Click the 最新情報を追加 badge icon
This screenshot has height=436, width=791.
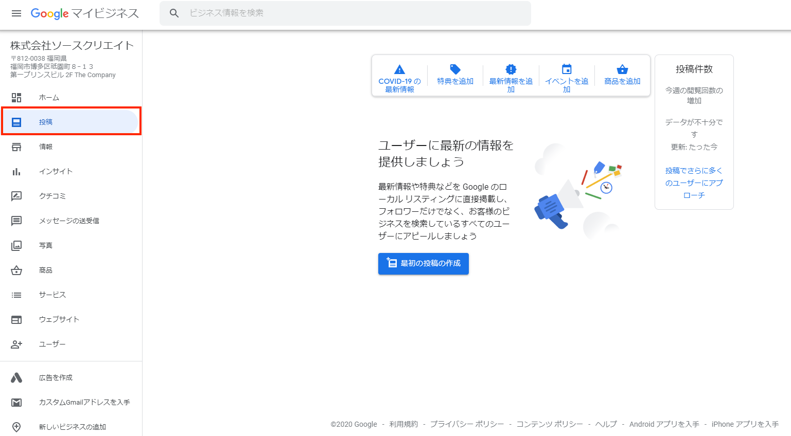click(511, 69)
